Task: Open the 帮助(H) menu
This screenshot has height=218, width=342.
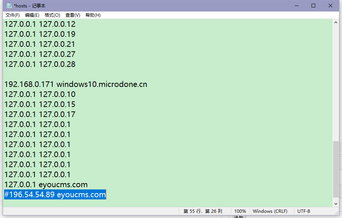Action: [93, 15]
